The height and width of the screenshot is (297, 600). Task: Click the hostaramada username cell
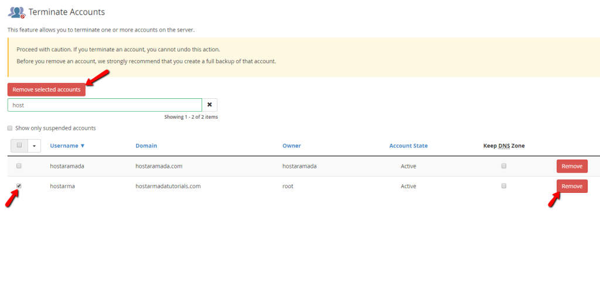[67, 166]
